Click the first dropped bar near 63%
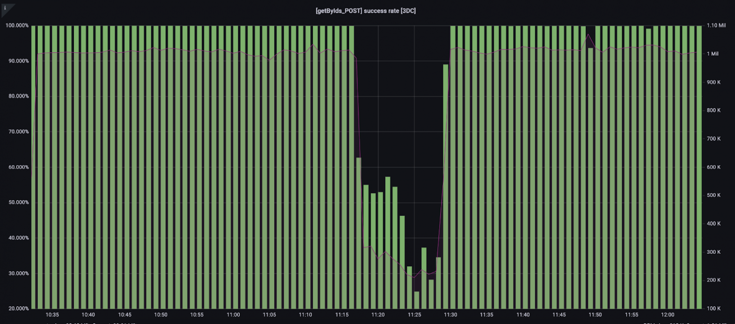The width and height of the screenshot is (735, 324). (x=359, y=233)
